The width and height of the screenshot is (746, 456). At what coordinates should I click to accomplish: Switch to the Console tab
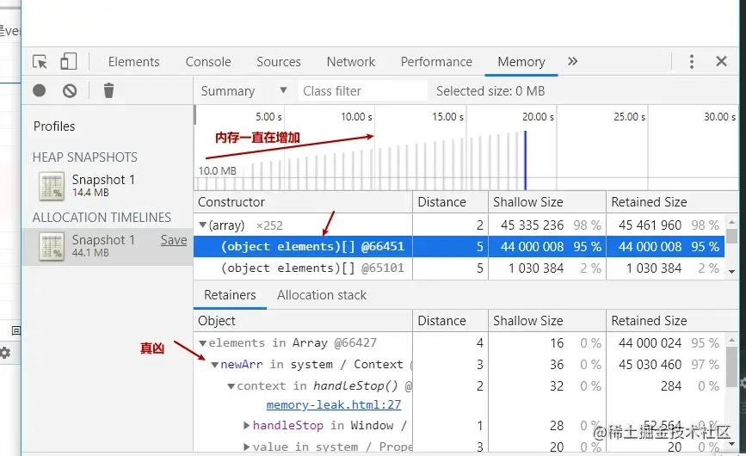(x=208, y=62)
